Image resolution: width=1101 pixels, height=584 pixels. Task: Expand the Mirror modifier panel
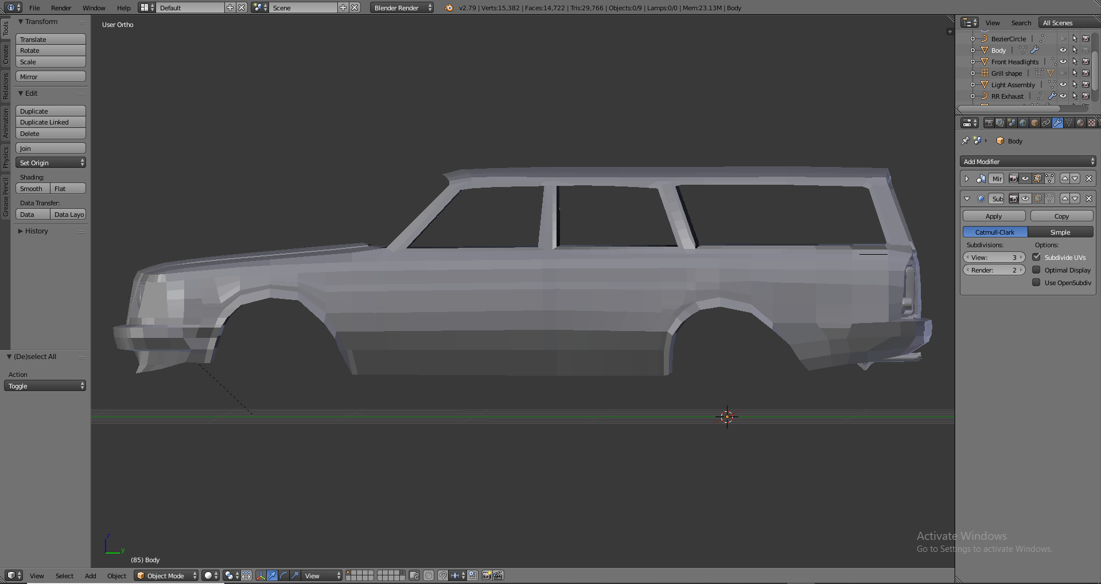967,179
